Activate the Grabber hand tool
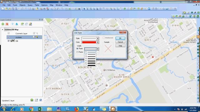The height and width of the screenshot is (112, 200). point(121,9)
